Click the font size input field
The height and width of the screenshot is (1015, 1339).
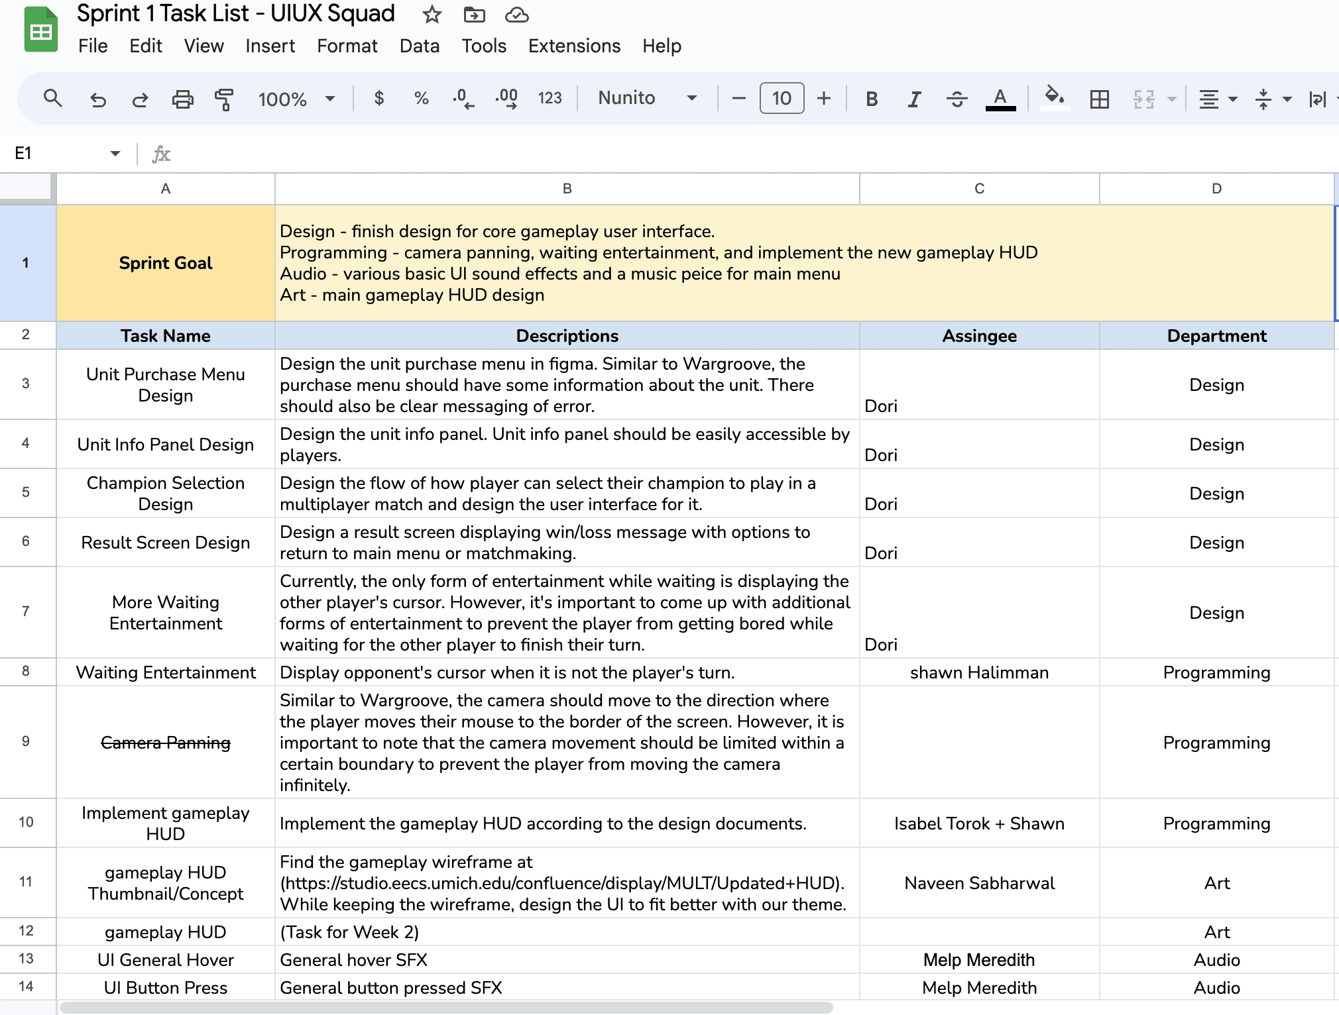point(782,98)
